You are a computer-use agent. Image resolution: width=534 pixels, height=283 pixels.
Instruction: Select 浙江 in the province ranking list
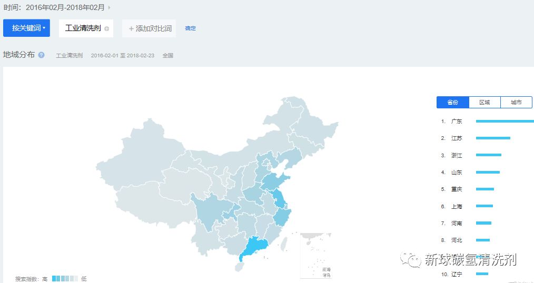[457, 155]
